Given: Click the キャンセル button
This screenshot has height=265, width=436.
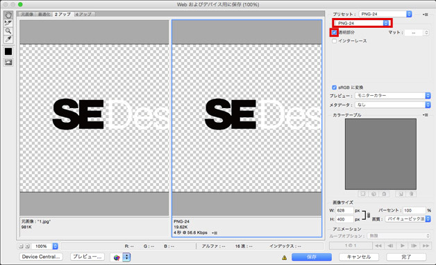Looking at the screenshot, I should [359, 257].
